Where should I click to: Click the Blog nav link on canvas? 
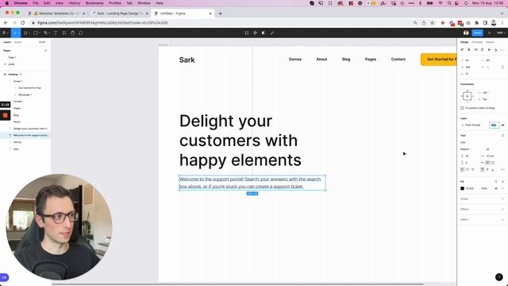(x=346, y=60)
